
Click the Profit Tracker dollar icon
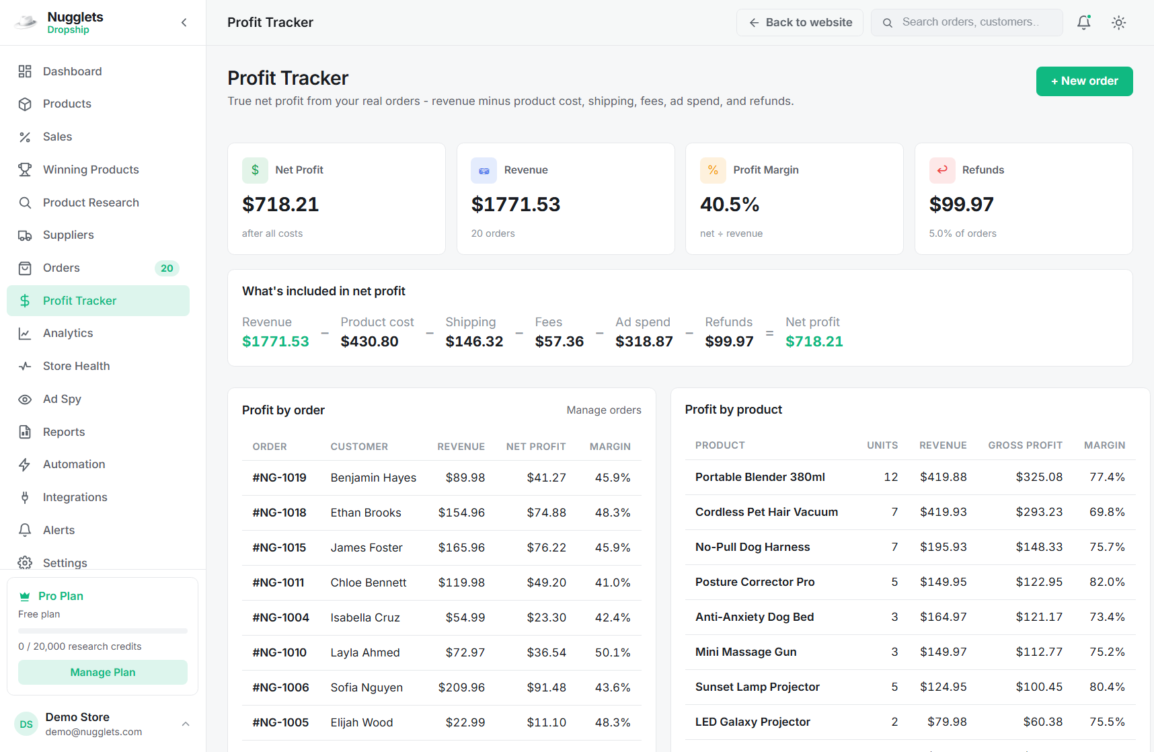click(25, 301)
